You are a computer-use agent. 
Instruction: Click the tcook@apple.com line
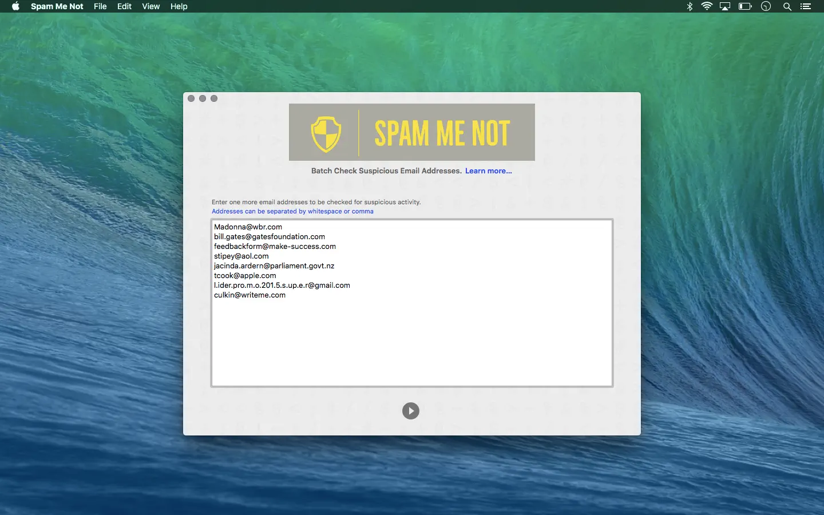point(245,275)
